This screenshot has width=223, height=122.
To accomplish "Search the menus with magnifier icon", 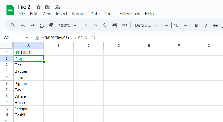I will coord(13,25).
